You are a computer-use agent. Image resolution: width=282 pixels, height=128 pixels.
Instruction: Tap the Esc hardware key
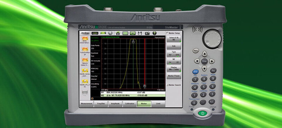coord(213,70)
